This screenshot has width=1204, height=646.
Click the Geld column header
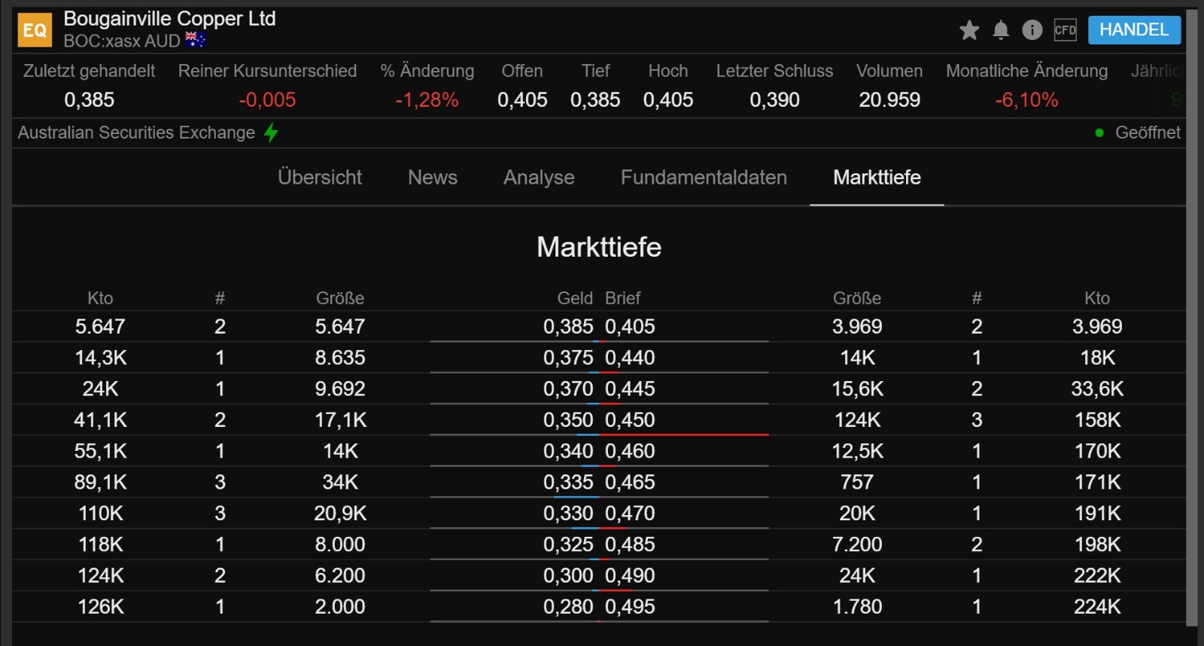[x=575, y=298]
